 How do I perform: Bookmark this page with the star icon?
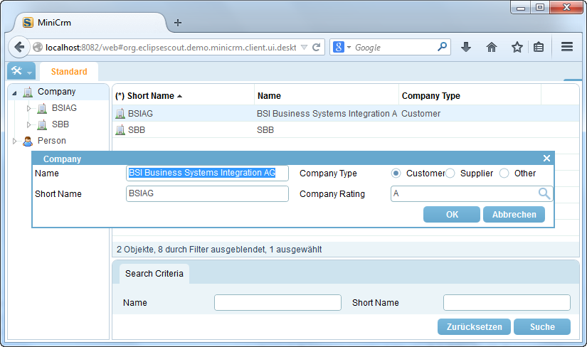coord(517,47)
